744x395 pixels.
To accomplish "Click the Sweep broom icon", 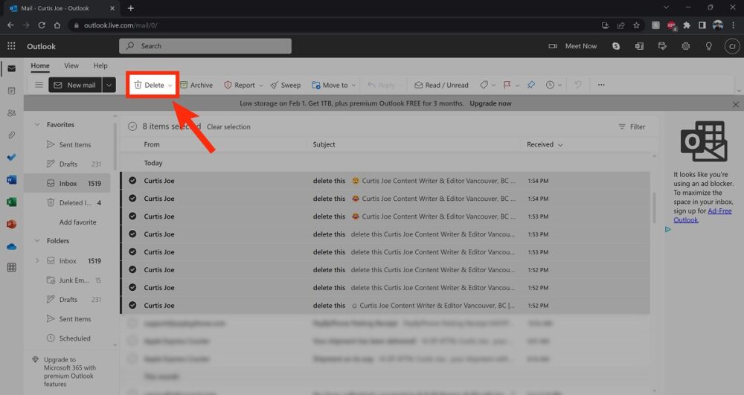I will [286, 85].
